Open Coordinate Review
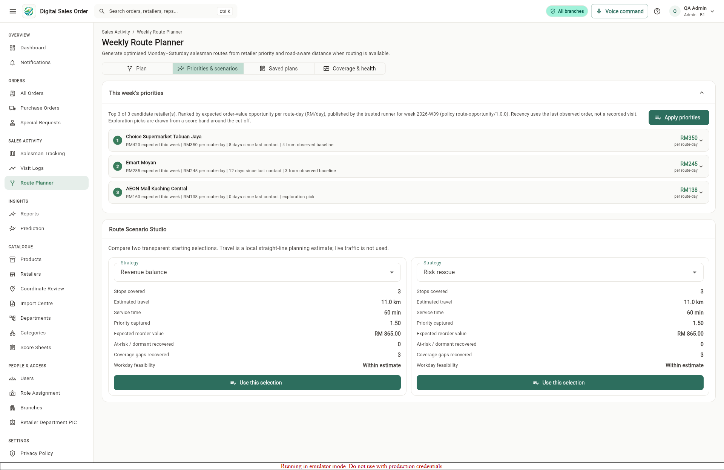The width and height of the screenshot is (724, 470). (x=46, y=289)
